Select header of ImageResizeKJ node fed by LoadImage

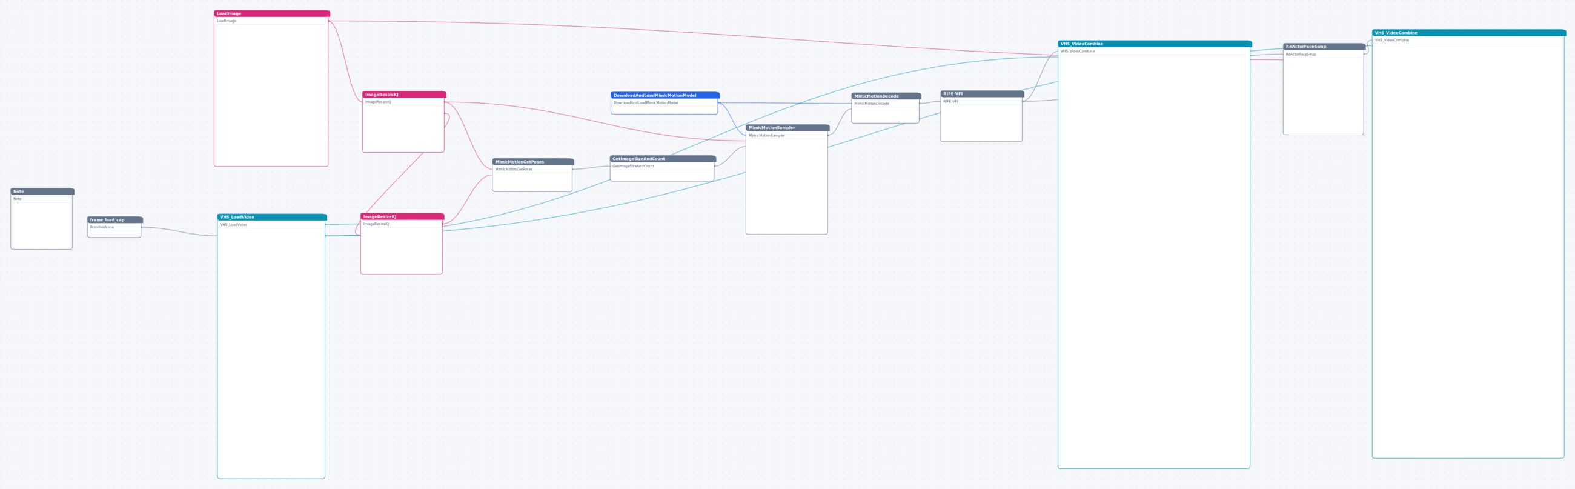404,95
